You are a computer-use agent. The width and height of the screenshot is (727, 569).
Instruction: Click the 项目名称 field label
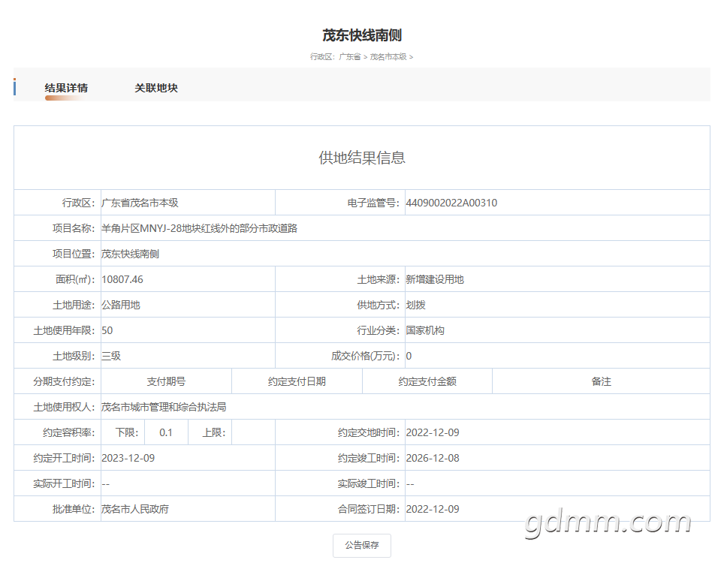click(74, 228)
